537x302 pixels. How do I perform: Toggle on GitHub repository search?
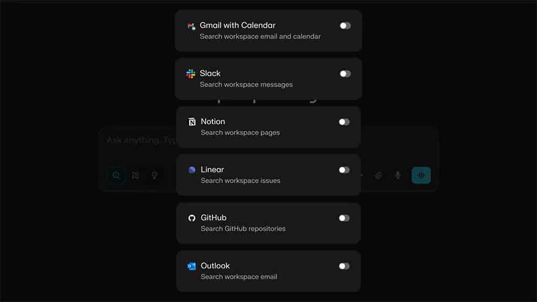pos(345,218)
